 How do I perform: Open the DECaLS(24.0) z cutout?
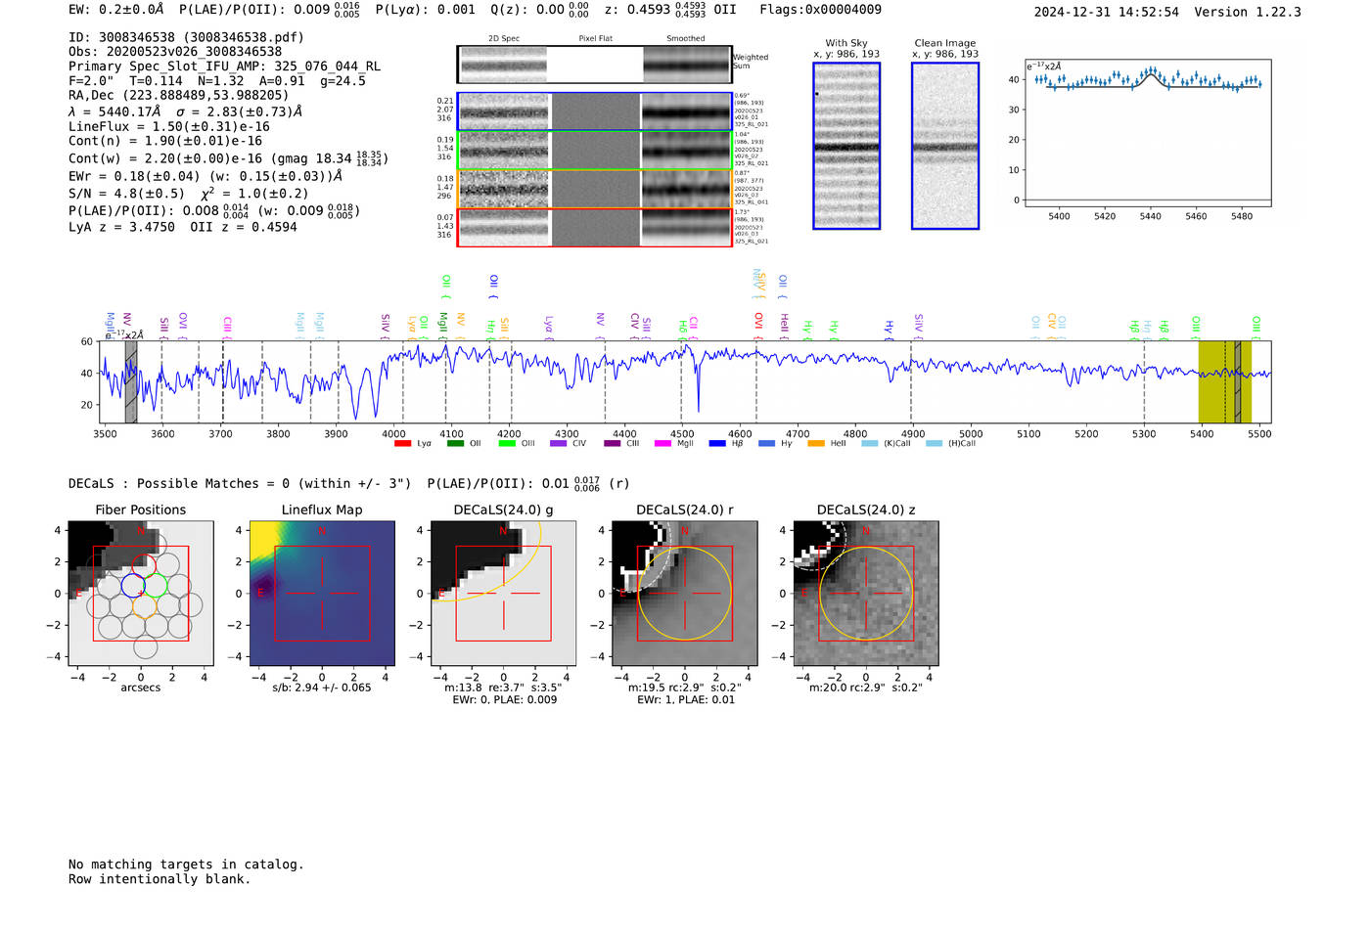866,594
